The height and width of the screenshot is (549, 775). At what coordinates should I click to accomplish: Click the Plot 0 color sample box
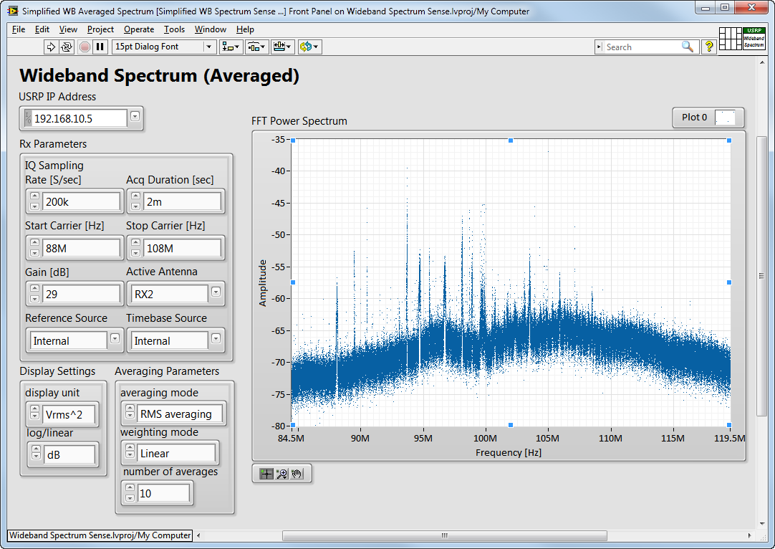[725, 118]
